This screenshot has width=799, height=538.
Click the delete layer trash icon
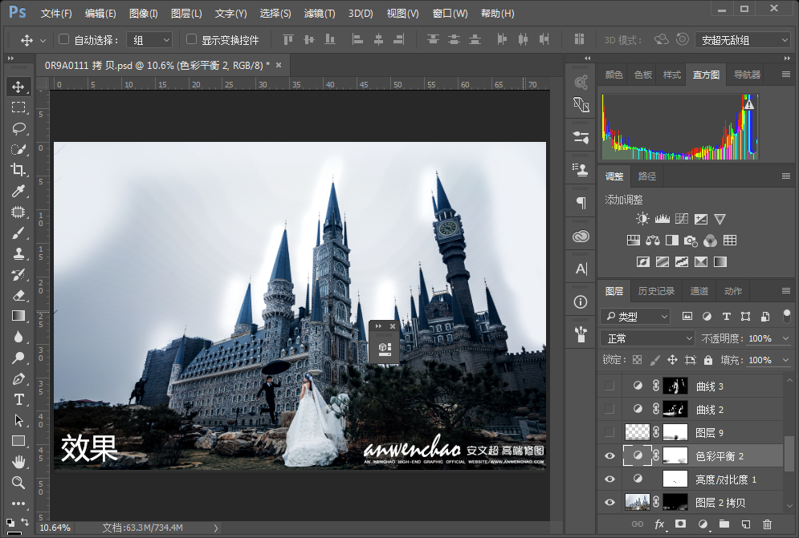[767, 524]
